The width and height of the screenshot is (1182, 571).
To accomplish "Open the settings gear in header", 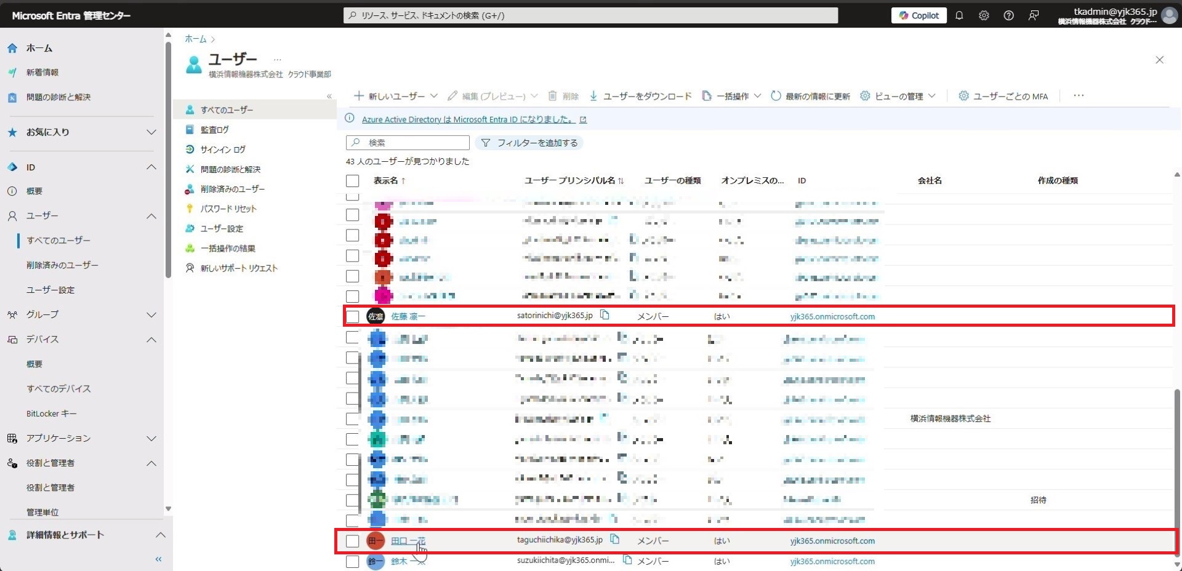I will [984, 15].
